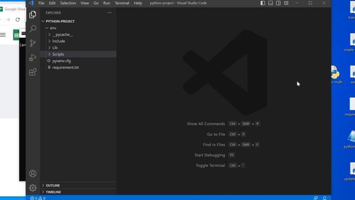
Task: Select Python file icon on desktop
Action: tap(335, 73)
